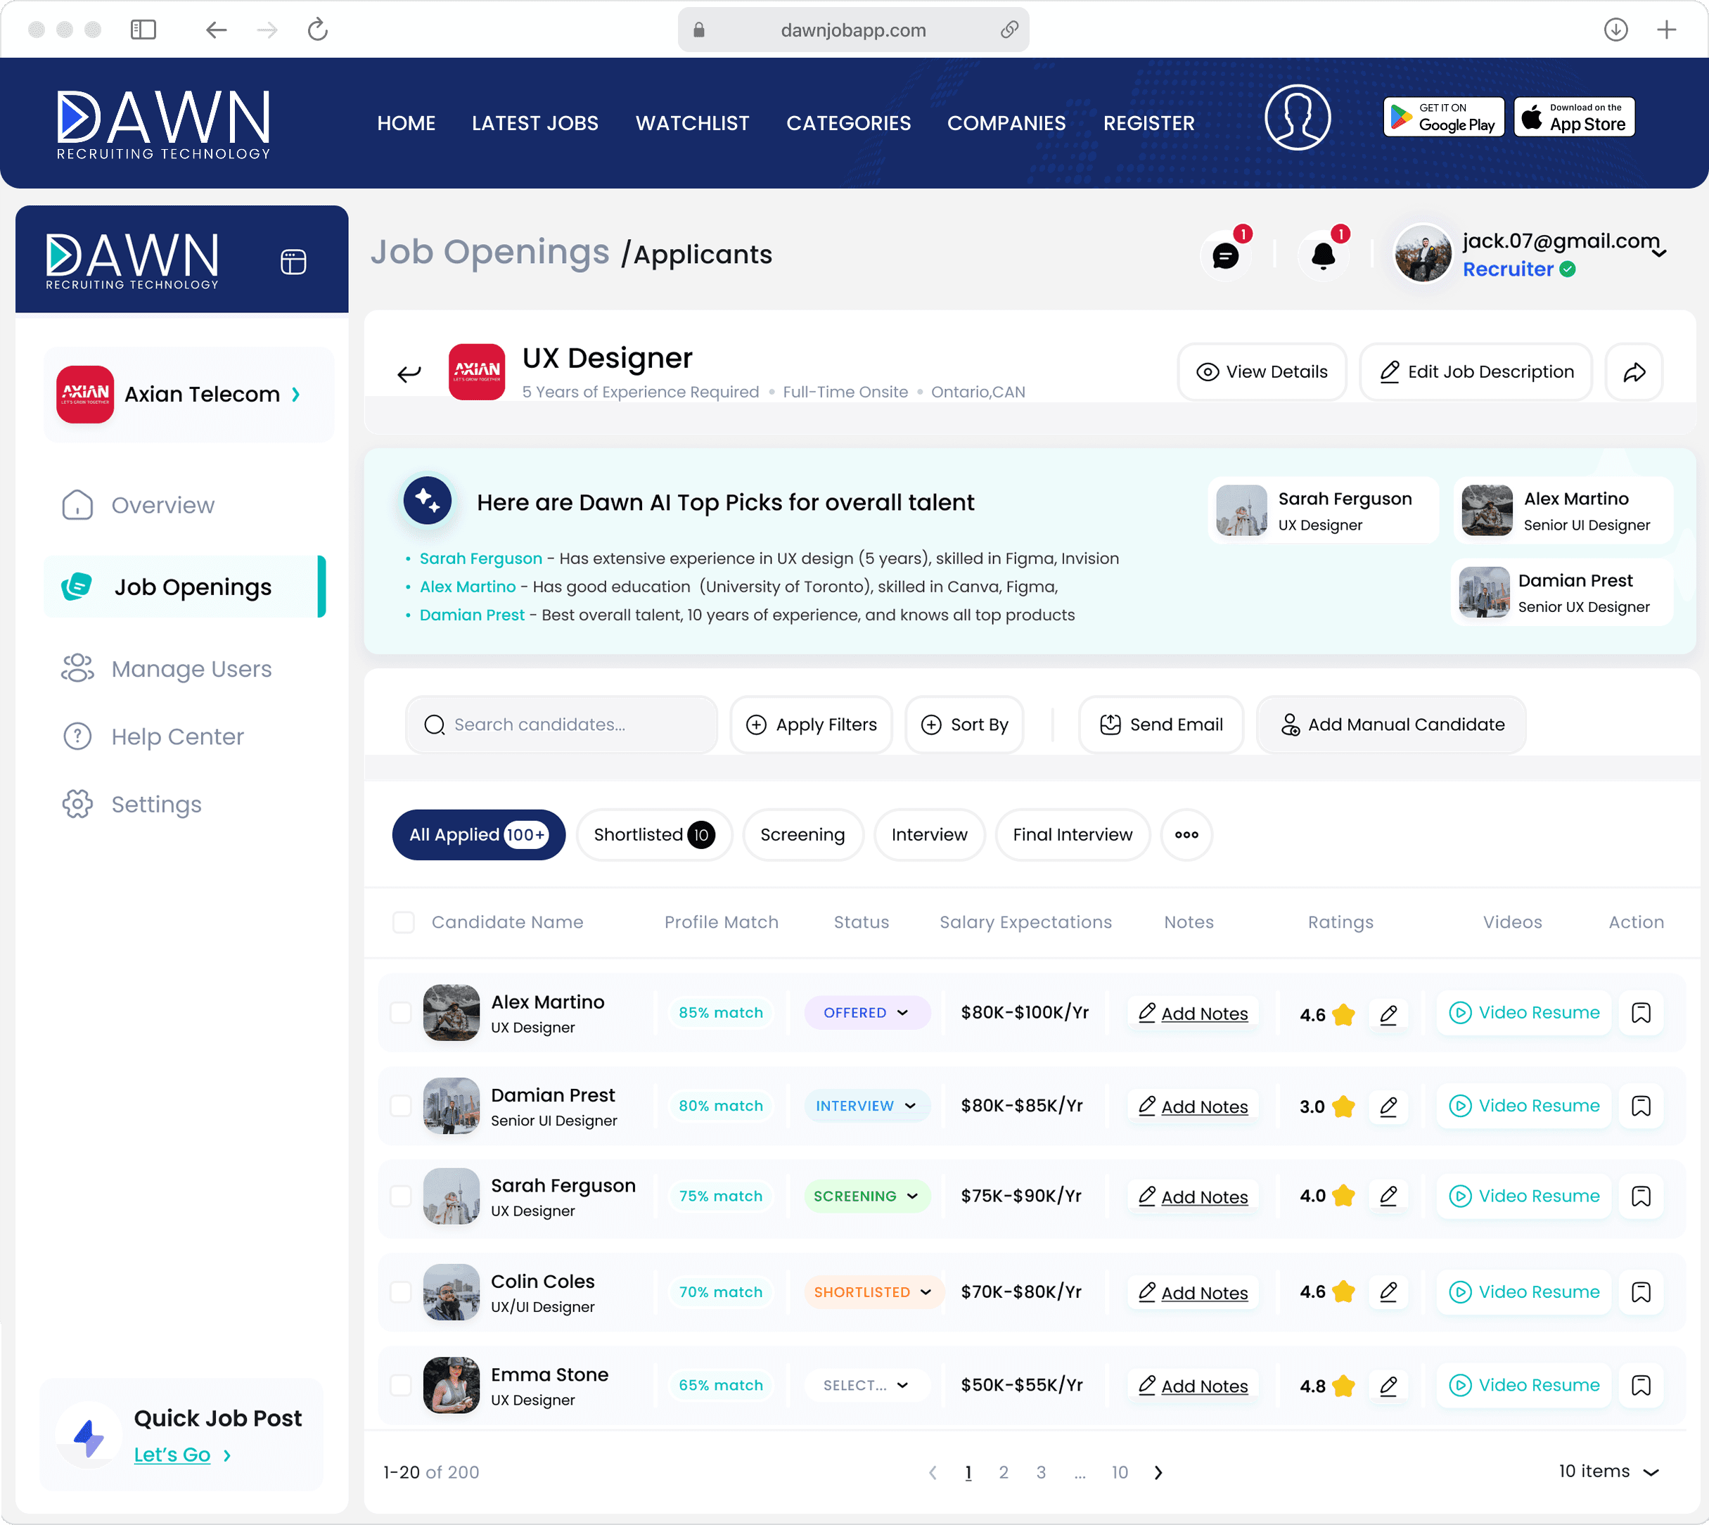Tick the checkbox beside Emma Stone
Viewport: 1709px width, 1525px height.
(402, 1385)
